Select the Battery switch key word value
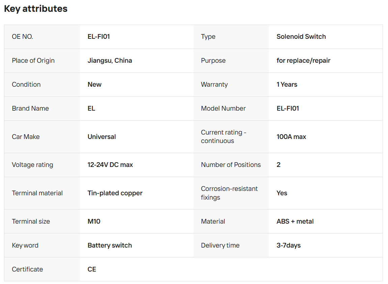Image resolution: width=388 pixels, height=284 pixels. click(x=110, y=246)
